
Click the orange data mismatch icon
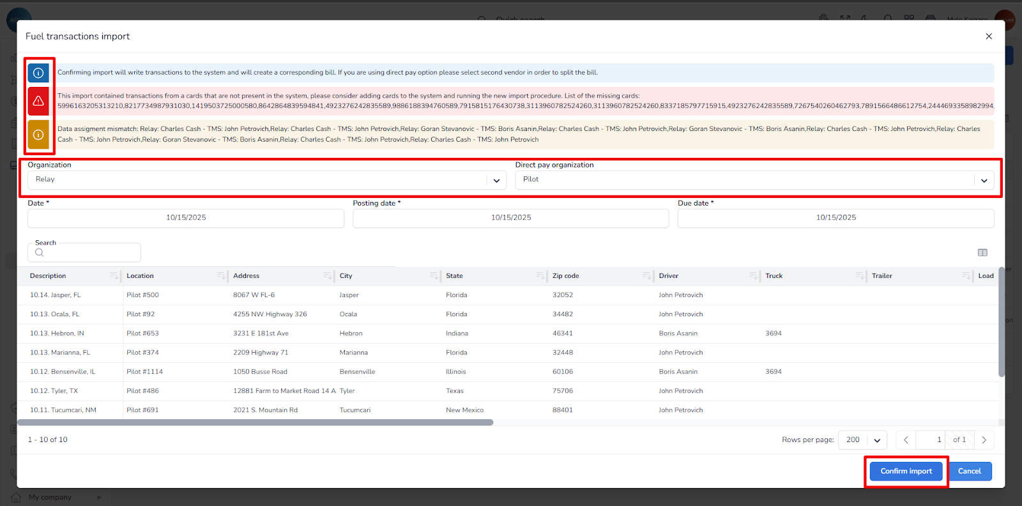[38, 135]
